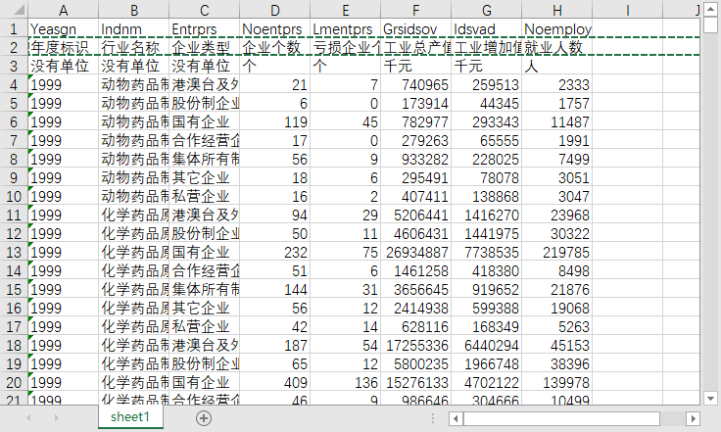Screen dimensions: 721x432
Task: Select 私营企业 cell in row 10
Action: tap(204, 196)
